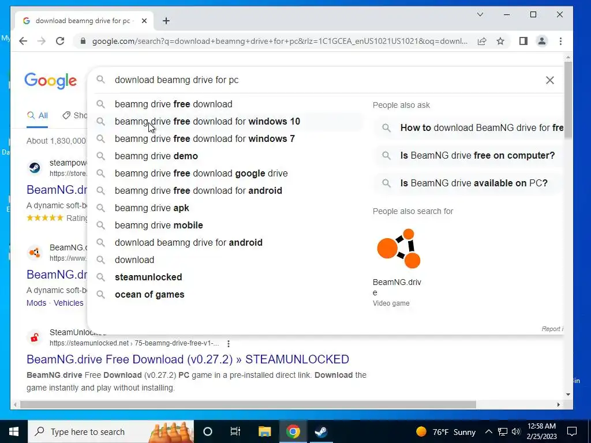Viewport: 591px width, 443px height.
Task: Switch to Steam from the taskbar
Action: click(321, 431)
